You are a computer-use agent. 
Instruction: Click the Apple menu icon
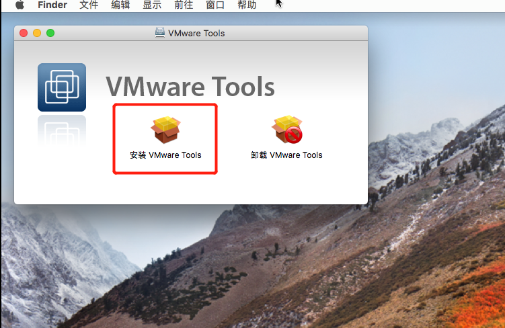click(x=20, y=5)
